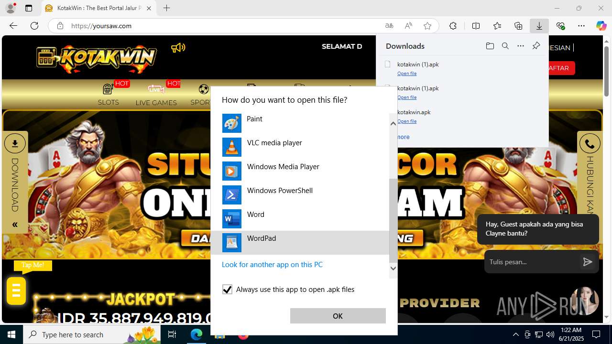Viewport: 612px width, 344px height.
Task: Click the app list scrollbar thumb
Action: [x=393, y=221]
